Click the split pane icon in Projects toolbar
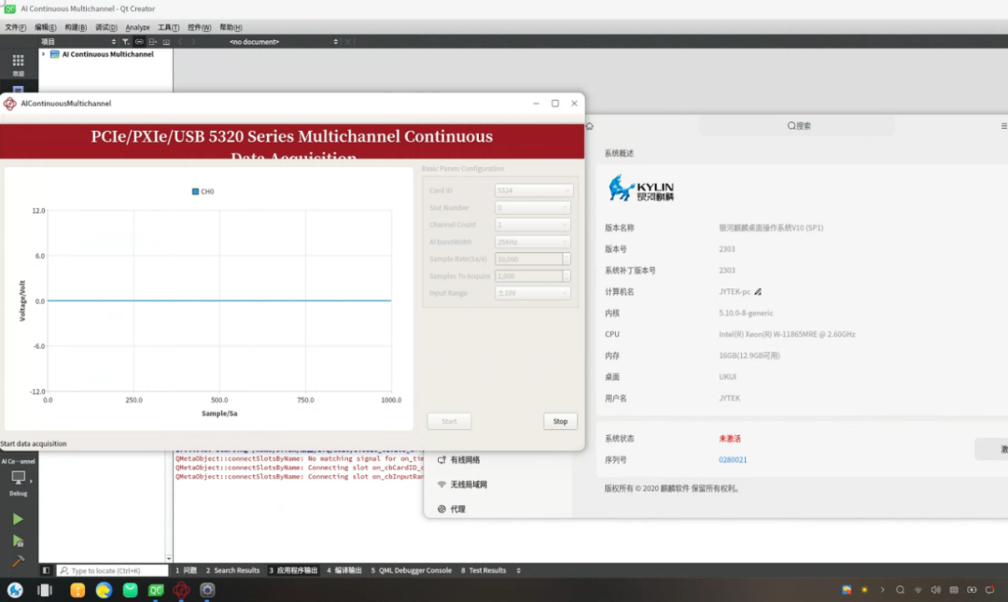The image size is (1008, 602). coord(152,42)
